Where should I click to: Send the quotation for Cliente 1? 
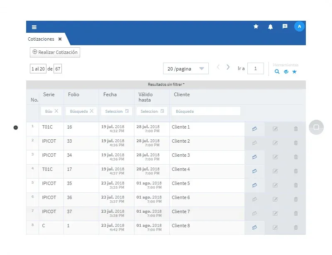click(x=255, y=128)
